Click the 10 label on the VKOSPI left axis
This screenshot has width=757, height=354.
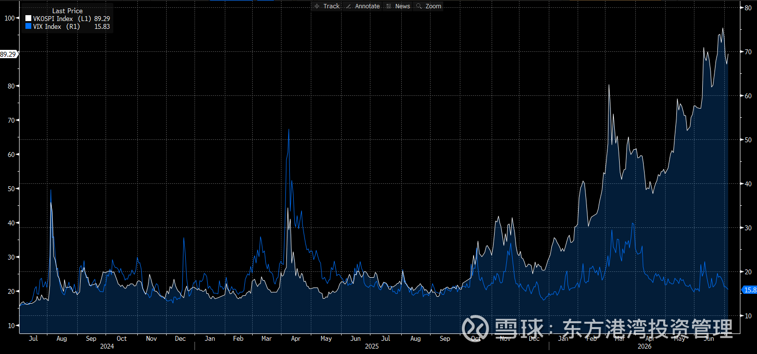(x=11, y=326)
